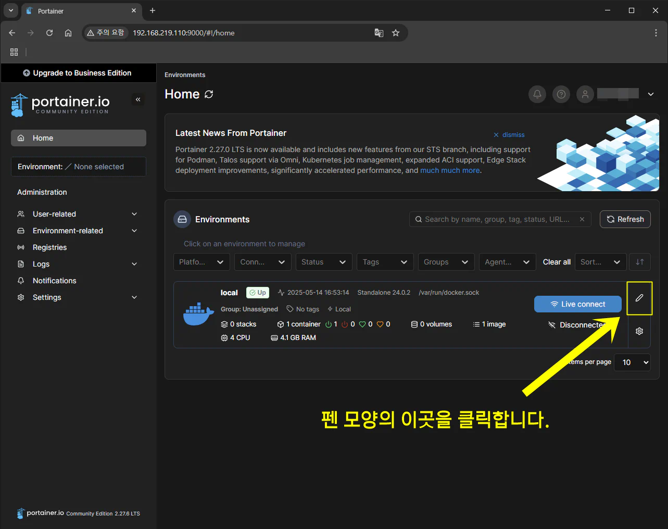Open the Groups filter dropdown

[446, 262]
